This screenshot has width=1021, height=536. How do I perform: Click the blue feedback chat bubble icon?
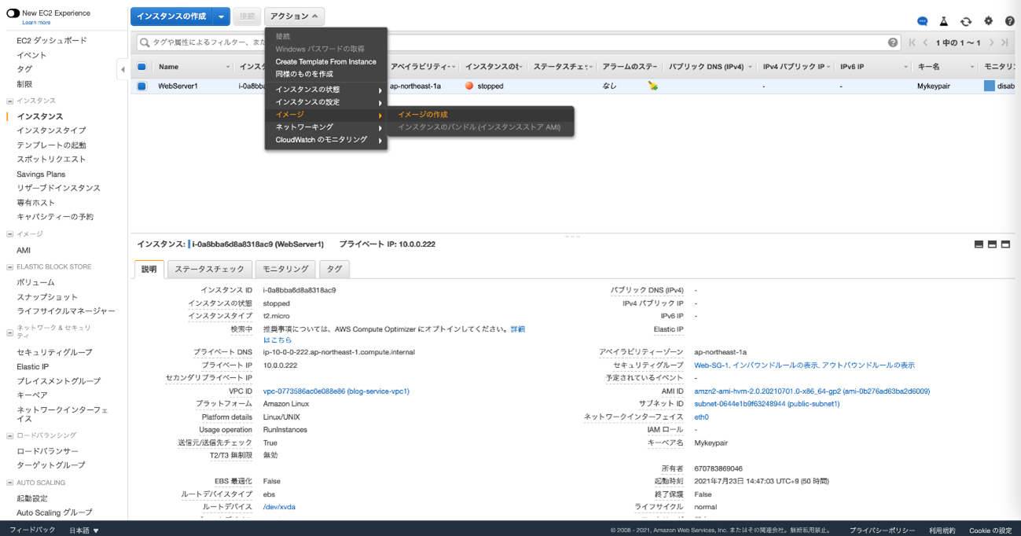923,21
